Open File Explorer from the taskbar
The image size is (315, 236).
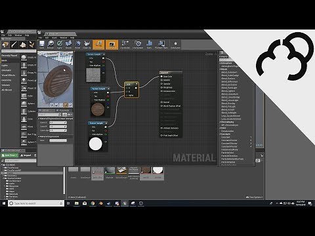click(x=77, y=203)
